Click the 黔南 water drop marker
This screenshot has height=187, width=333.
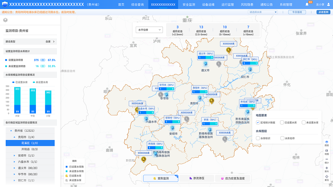209,129
